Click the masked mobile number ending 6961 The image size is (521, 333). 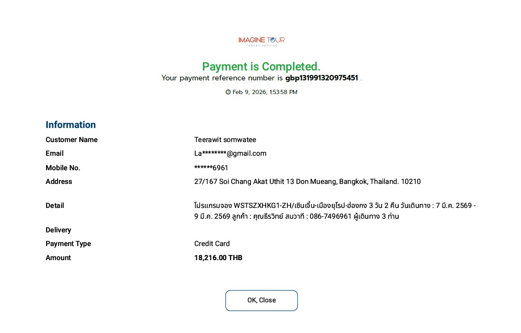211,168
